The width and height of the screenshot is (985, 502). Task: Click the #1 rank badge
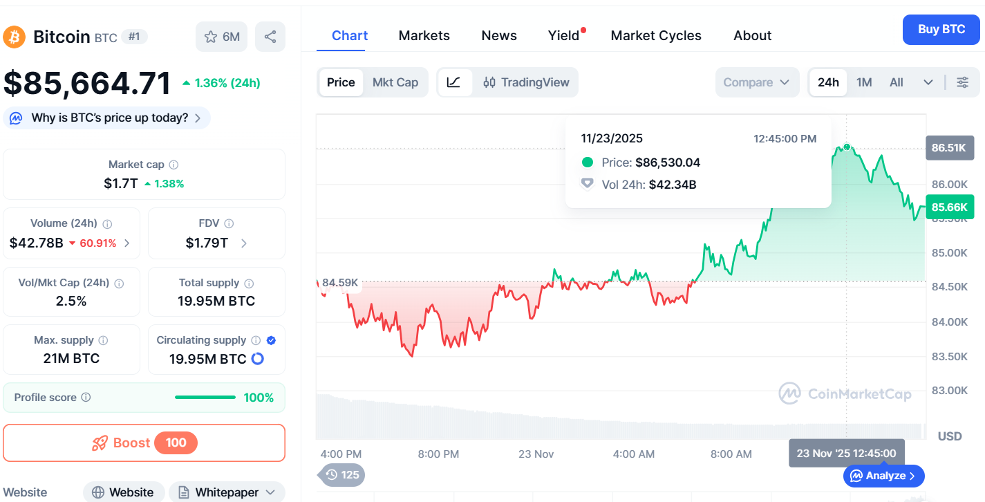point(135,37)
